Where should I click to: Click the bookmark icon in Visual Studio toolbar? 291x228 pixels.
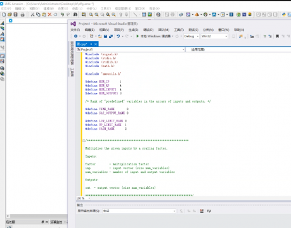point(278,36)
